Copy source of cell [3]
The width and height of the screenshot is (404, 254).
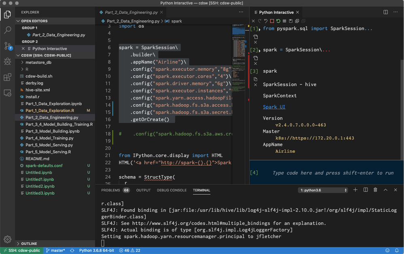pos(255,79)
